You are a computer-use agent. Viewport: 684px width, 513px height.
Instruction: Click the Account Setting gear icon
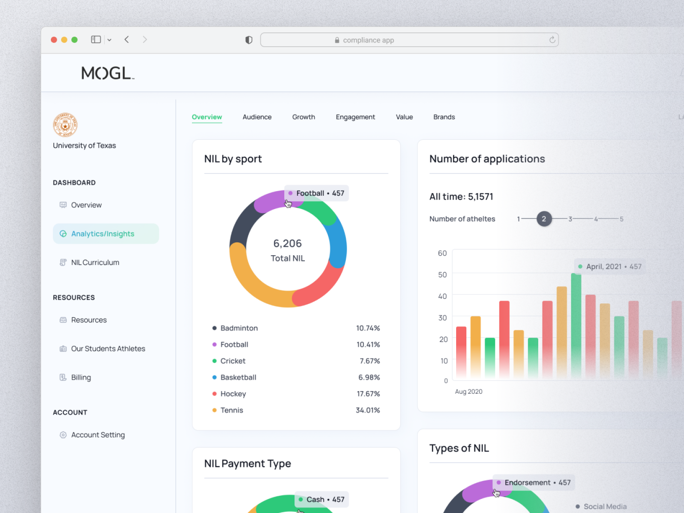tap(63, 435)
